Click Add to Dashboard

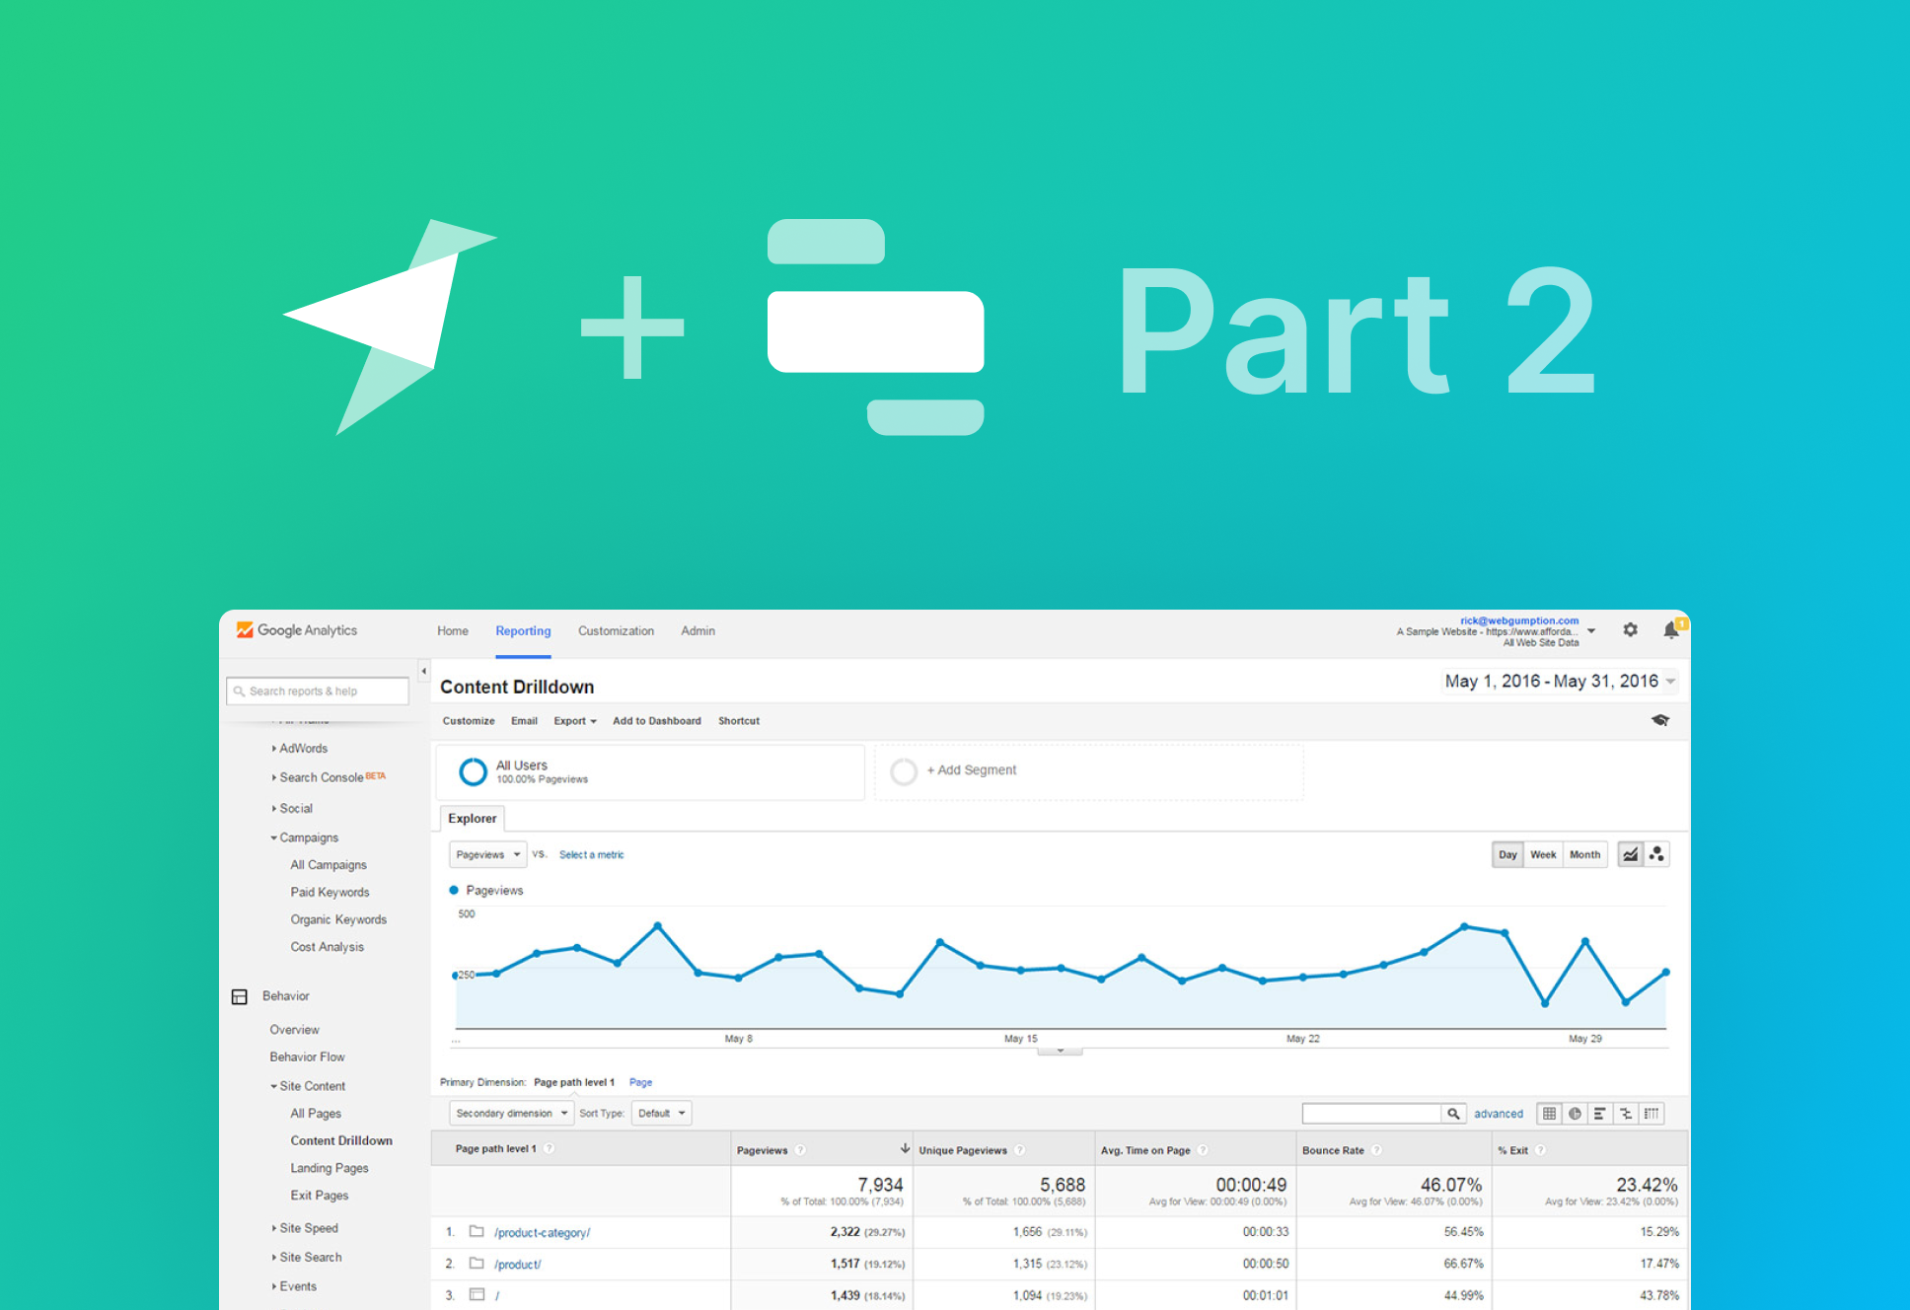tap(656, 721)
